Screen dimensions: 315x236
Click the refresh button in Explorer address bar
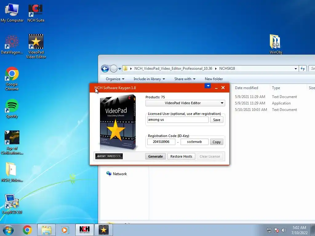coord(303,69)
